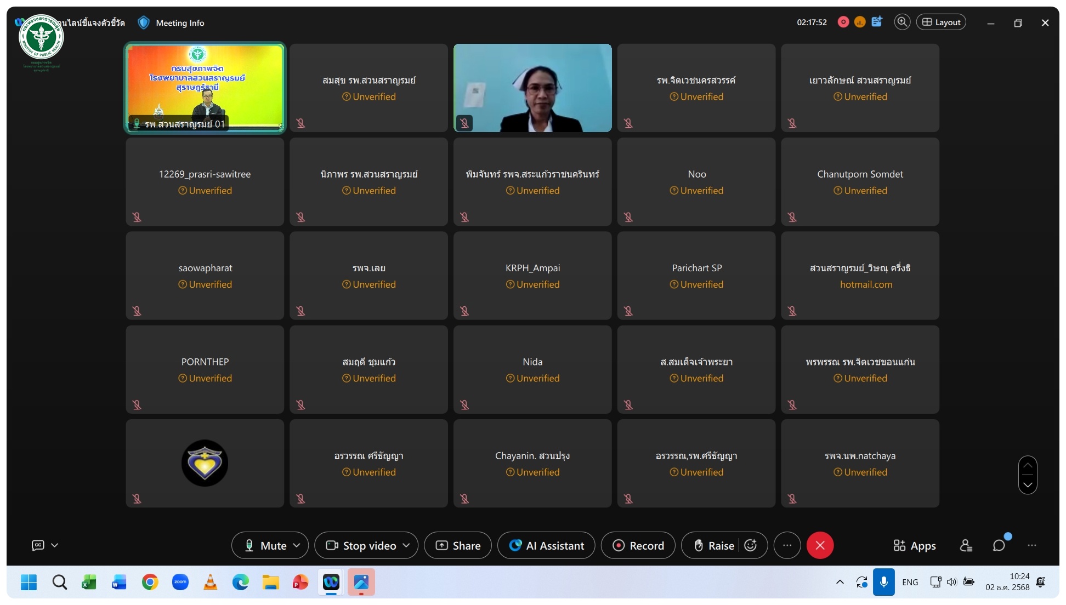The height and width of the screenshot is (605, 1066).
Task: Toggle the Mute microphone button
Action: pos(267,545)
